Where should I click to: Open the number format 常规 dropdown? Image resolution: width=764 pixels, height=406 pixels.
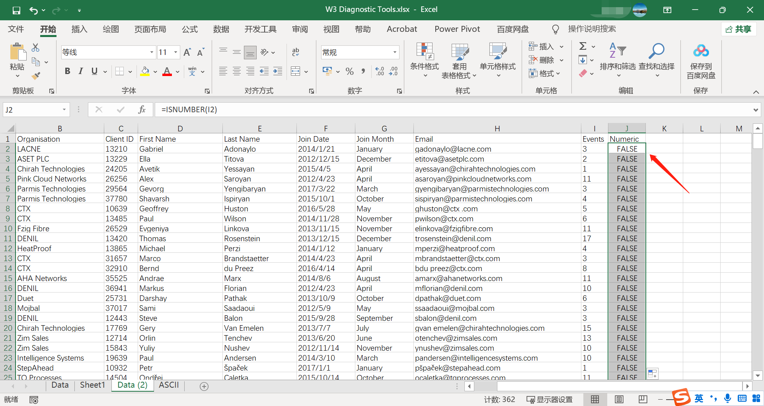coord(395,52)
